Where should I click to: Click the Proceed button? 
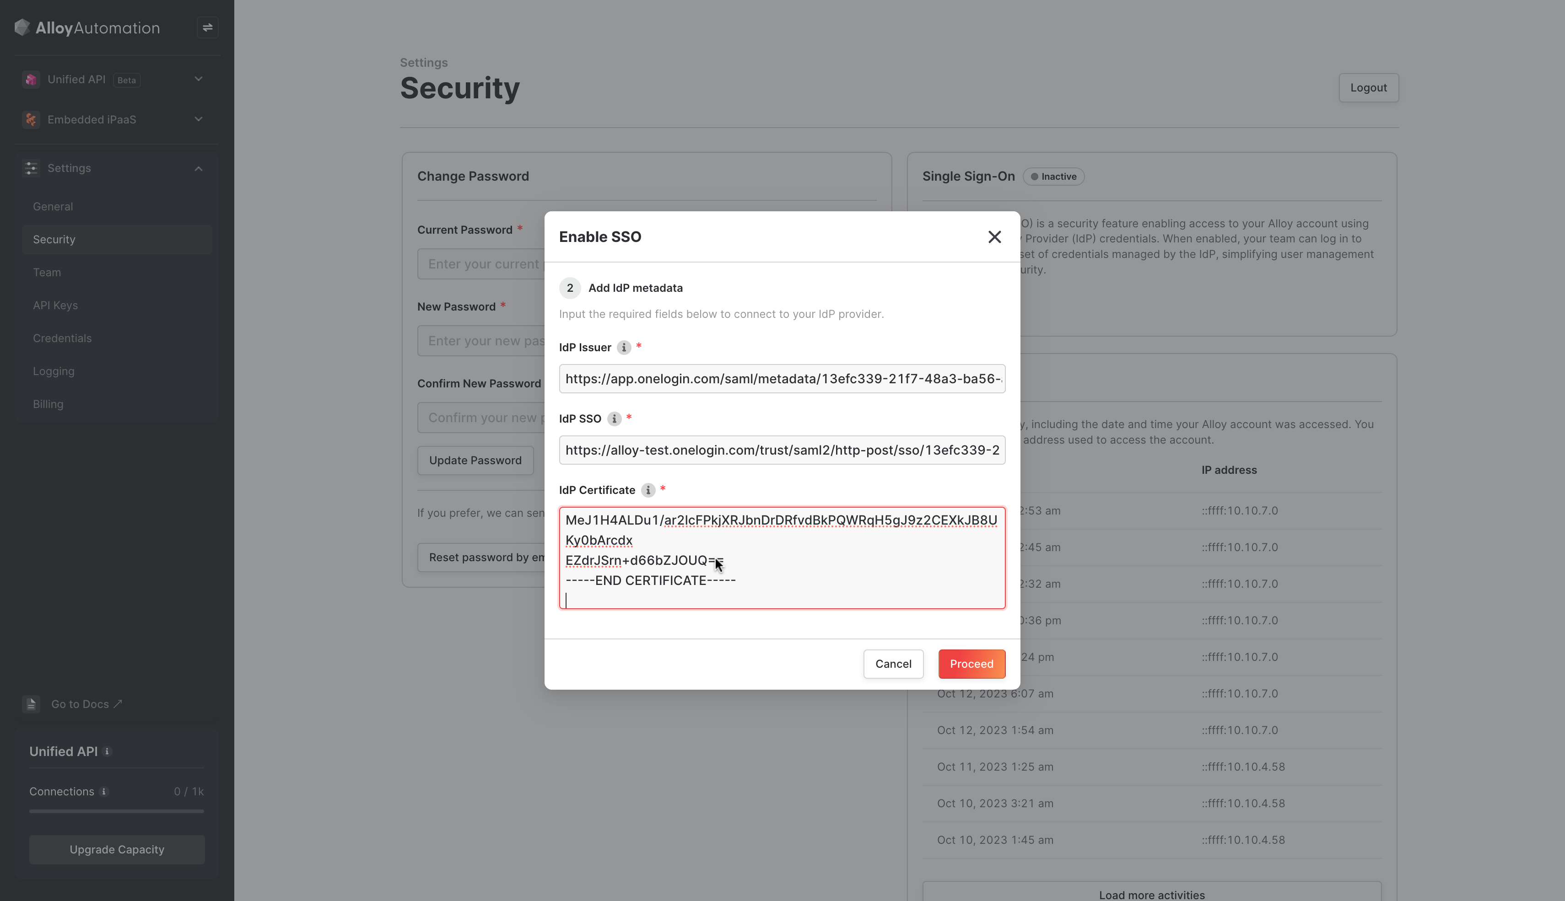[971, 664]
